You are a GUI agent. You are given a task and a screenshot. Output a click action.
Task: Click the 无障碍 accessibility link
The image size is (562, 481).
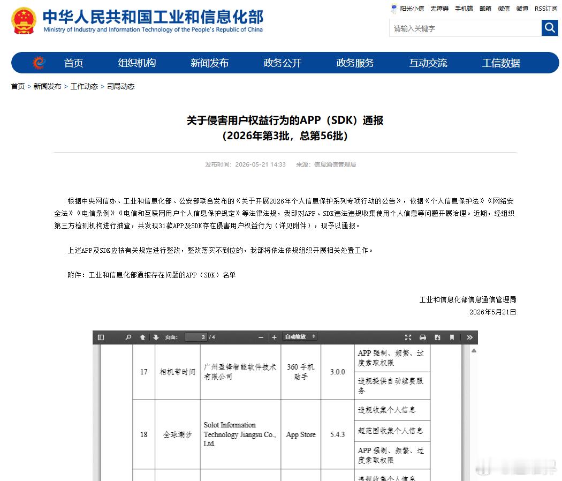pyautogui.click(x=439, y=9)
